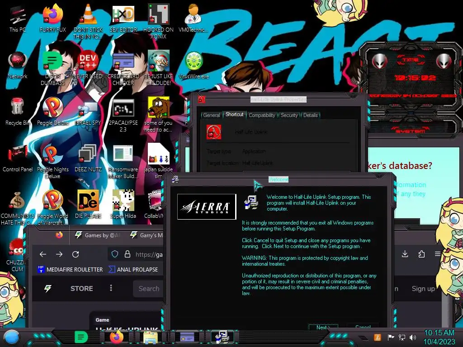Image resolution: width=463 pixels, height=347 pixels.
Task: Click the volume speaker tray icon
Action: [x=413, y=337]
